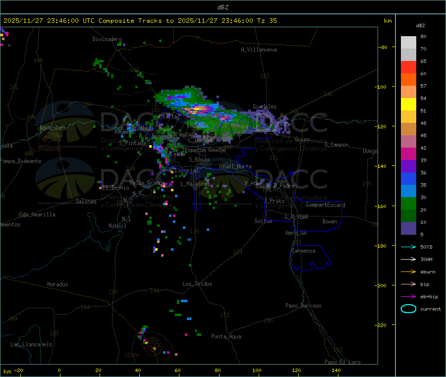Viewport: 446px width, 377px height.
Task: Select the light blue swatch in the dBZ scale
Action: (408, 191)
